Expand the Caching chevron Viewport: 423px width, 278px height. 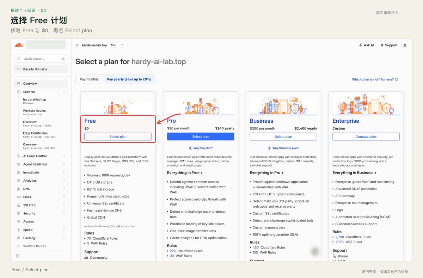(x=64, y=238)
